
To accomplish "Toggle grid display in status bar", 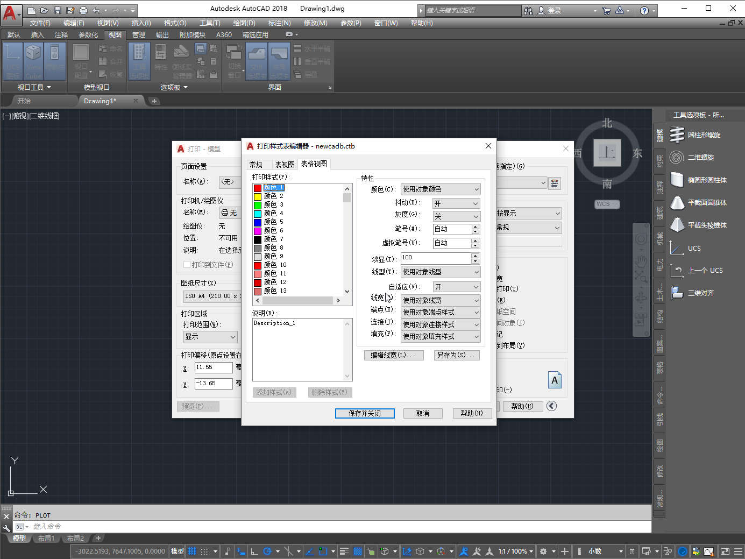I will pyautogui.click(x=192, y=551).
